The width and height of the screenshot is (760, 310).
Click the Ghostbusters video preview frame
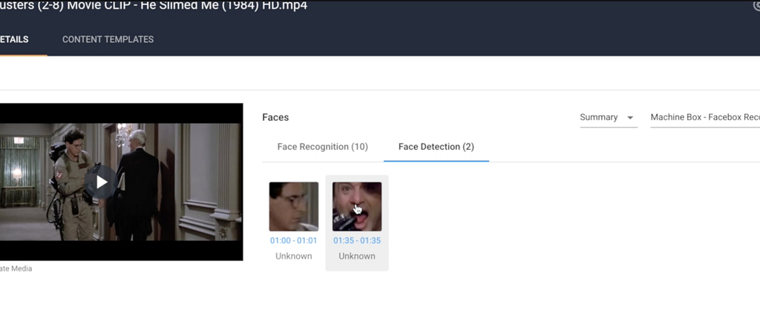[x=121, y=182]
